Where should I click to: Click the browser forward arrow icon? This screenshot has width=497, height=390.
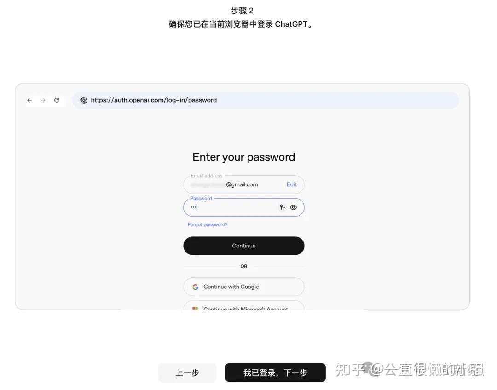tap(43, 100)
